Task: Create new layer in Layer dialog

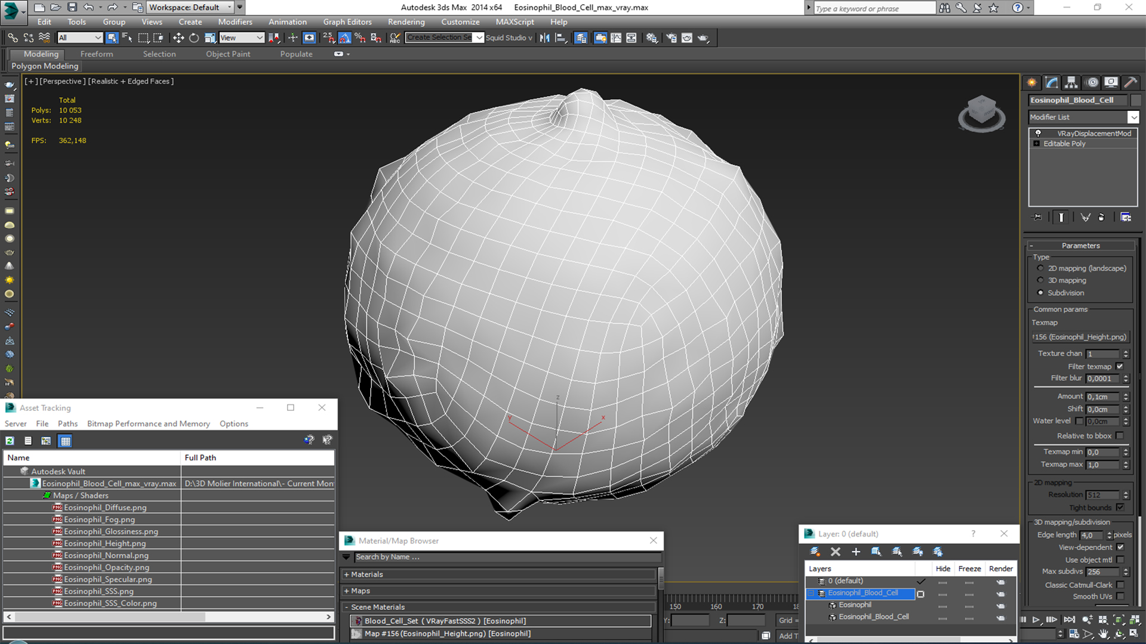Action: [815, 552]
